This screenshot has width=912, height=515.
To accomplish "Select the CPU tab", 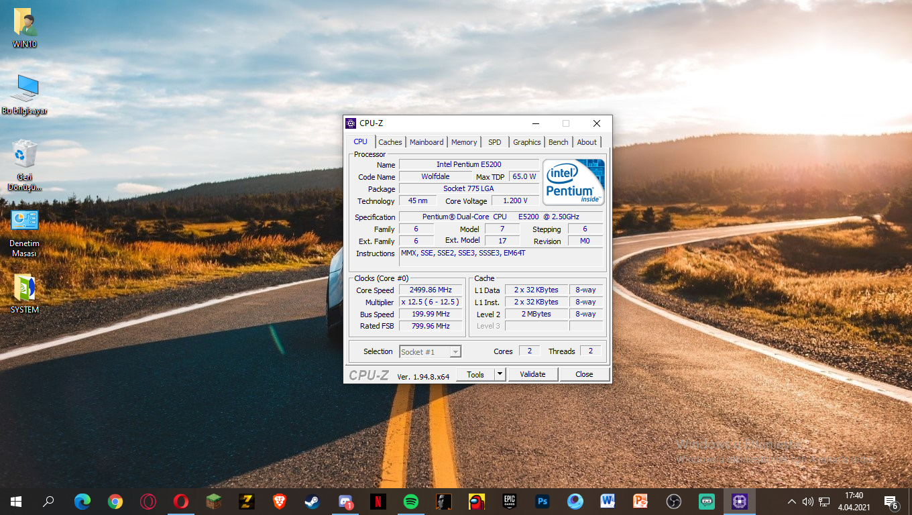I will (361, 141).
